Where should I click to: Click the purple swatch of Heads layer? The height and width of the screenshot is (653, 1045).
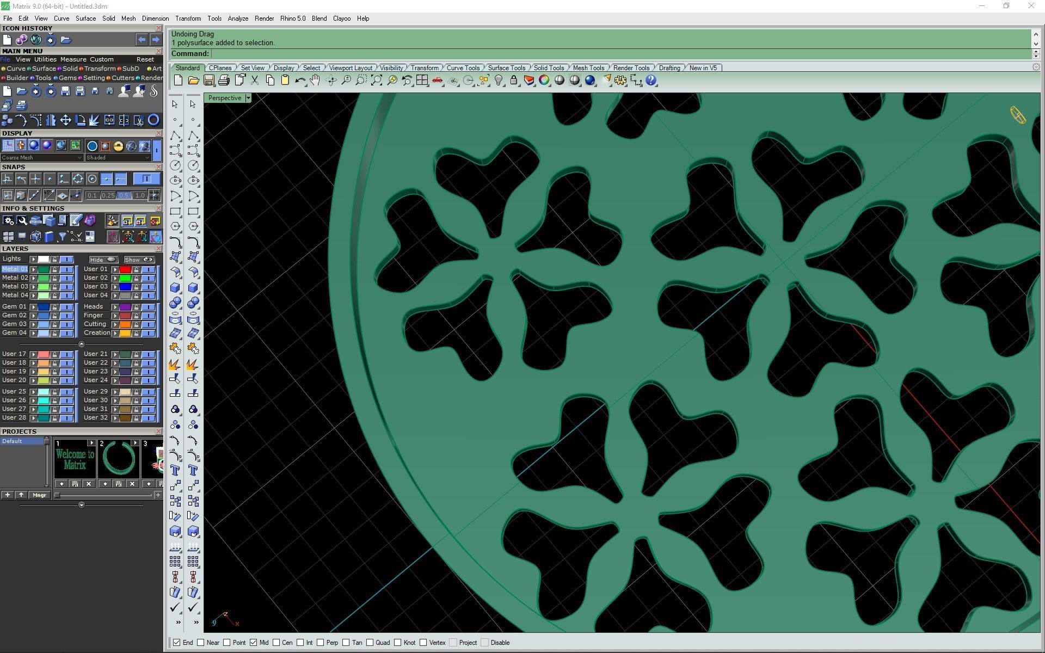pos(125,307)
